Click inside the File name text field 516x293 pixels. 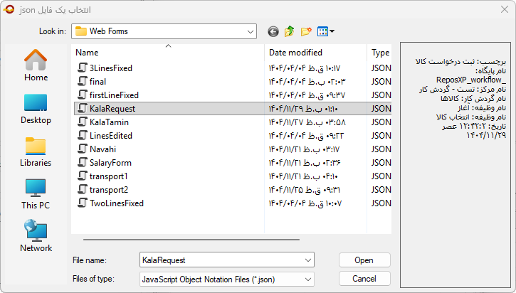(x=219, y=260)
